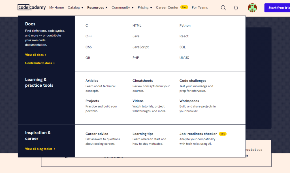The image size is (290, 173).
Task: Go to My Home
Action: coord(57,8)
